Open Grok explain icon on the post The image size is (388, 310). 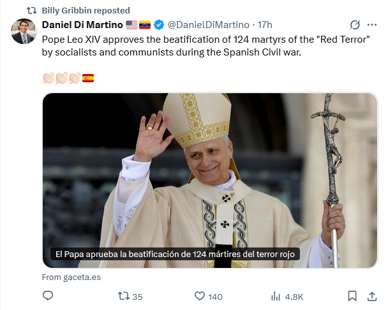[x=355, y=25]
